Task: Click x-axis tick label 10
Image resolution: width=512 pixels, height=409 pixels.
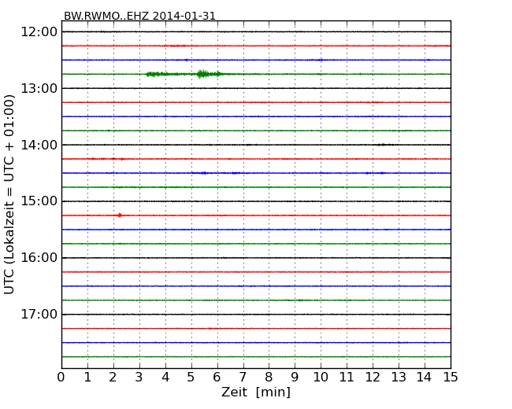Action: (x=321, y=378)
